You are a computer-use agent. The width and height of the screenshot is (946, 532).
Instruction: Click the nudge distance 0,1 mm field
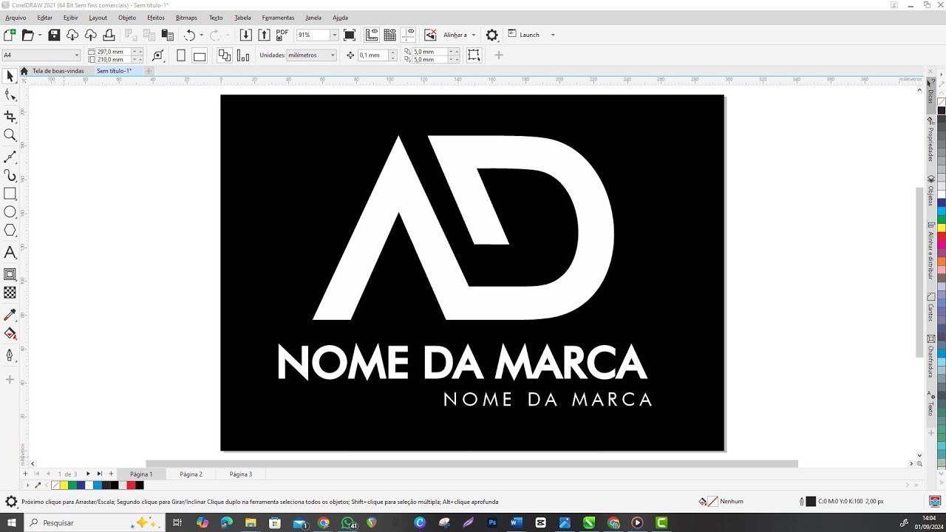[372, 55]
